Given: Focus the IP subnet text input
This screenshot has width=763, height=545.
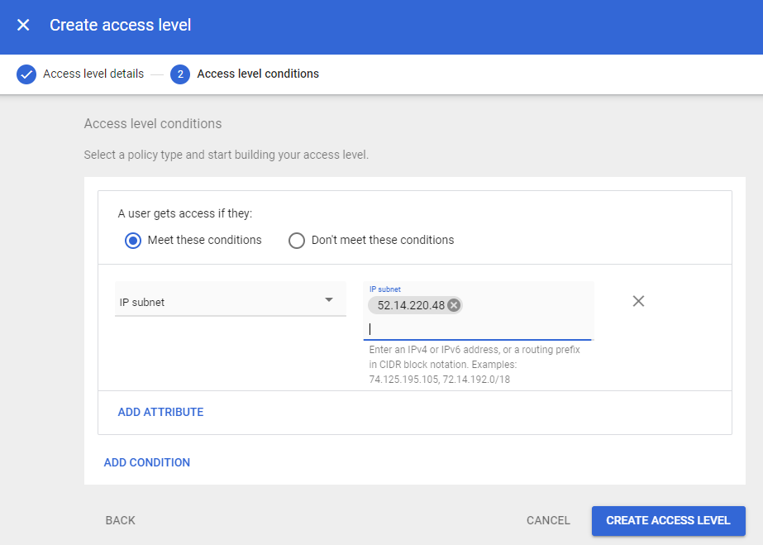Looking at the screenshot, I should [x=479, y=328].
